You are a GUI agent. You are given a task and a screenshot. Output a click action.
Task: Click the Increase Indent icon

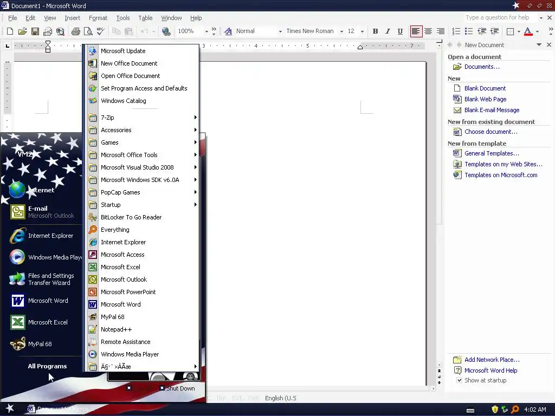pos(494,31)
